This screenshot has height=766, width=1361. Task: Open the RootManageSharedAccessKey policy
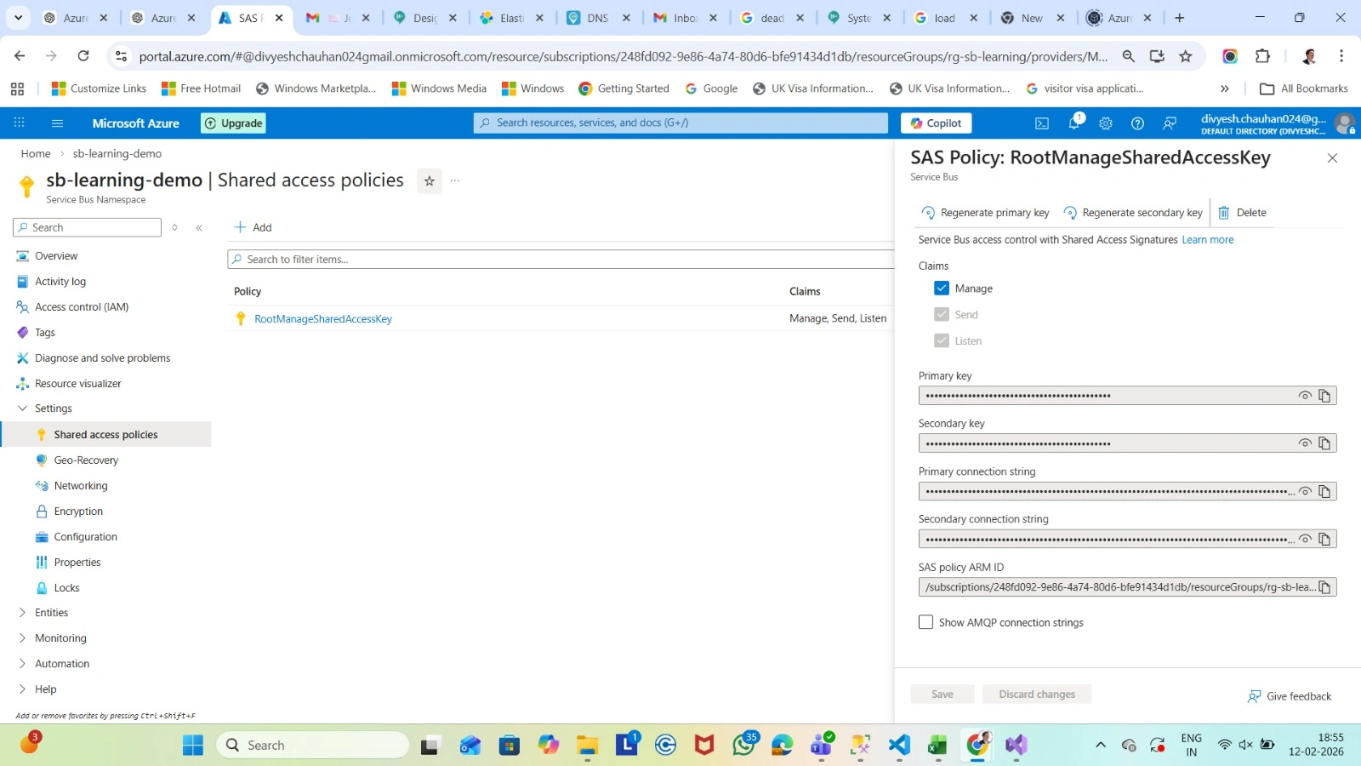[x=323, y=319]
